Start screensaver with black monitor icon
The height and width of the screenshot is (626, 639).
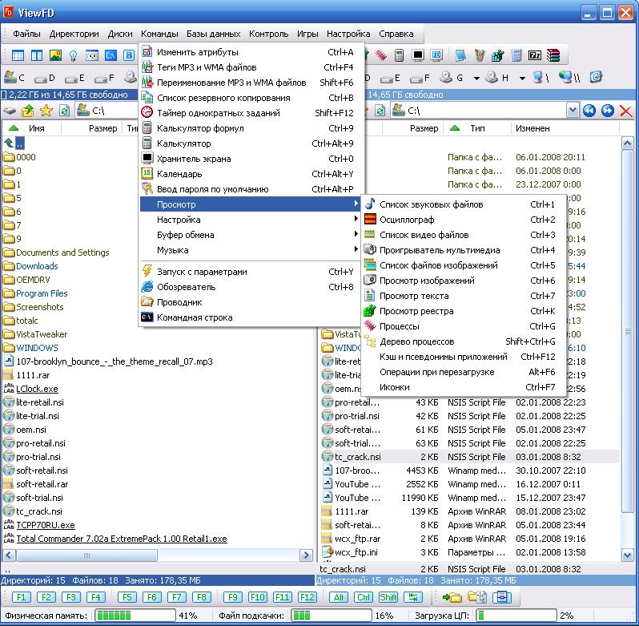click(418, 55)
